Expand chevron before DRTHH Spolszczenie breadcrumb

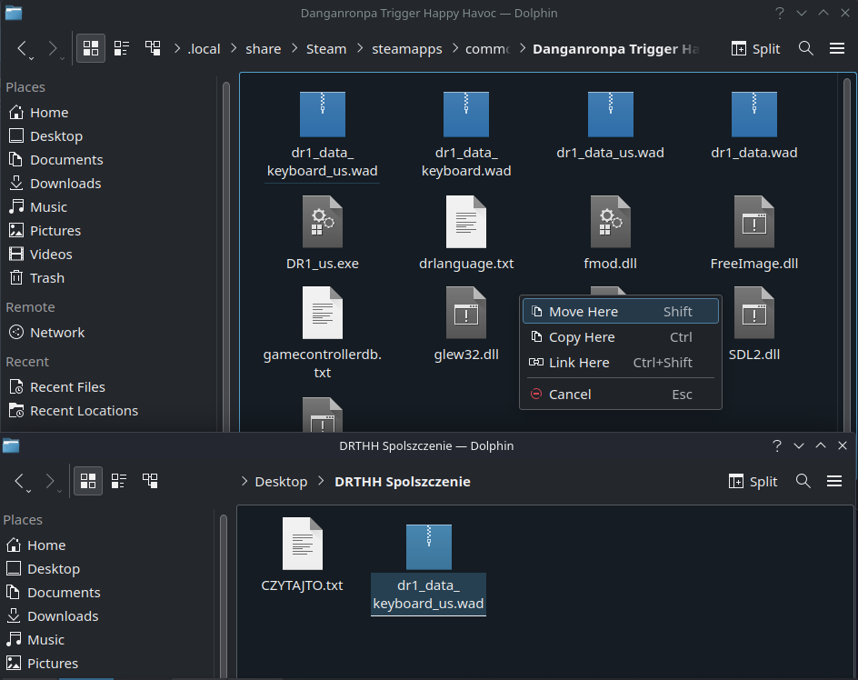(x=321, y=481)
